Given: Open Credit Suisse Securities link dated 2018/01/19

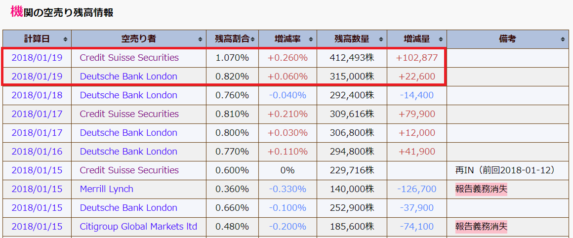Looking at the screenshot, I should click(129, 58).
